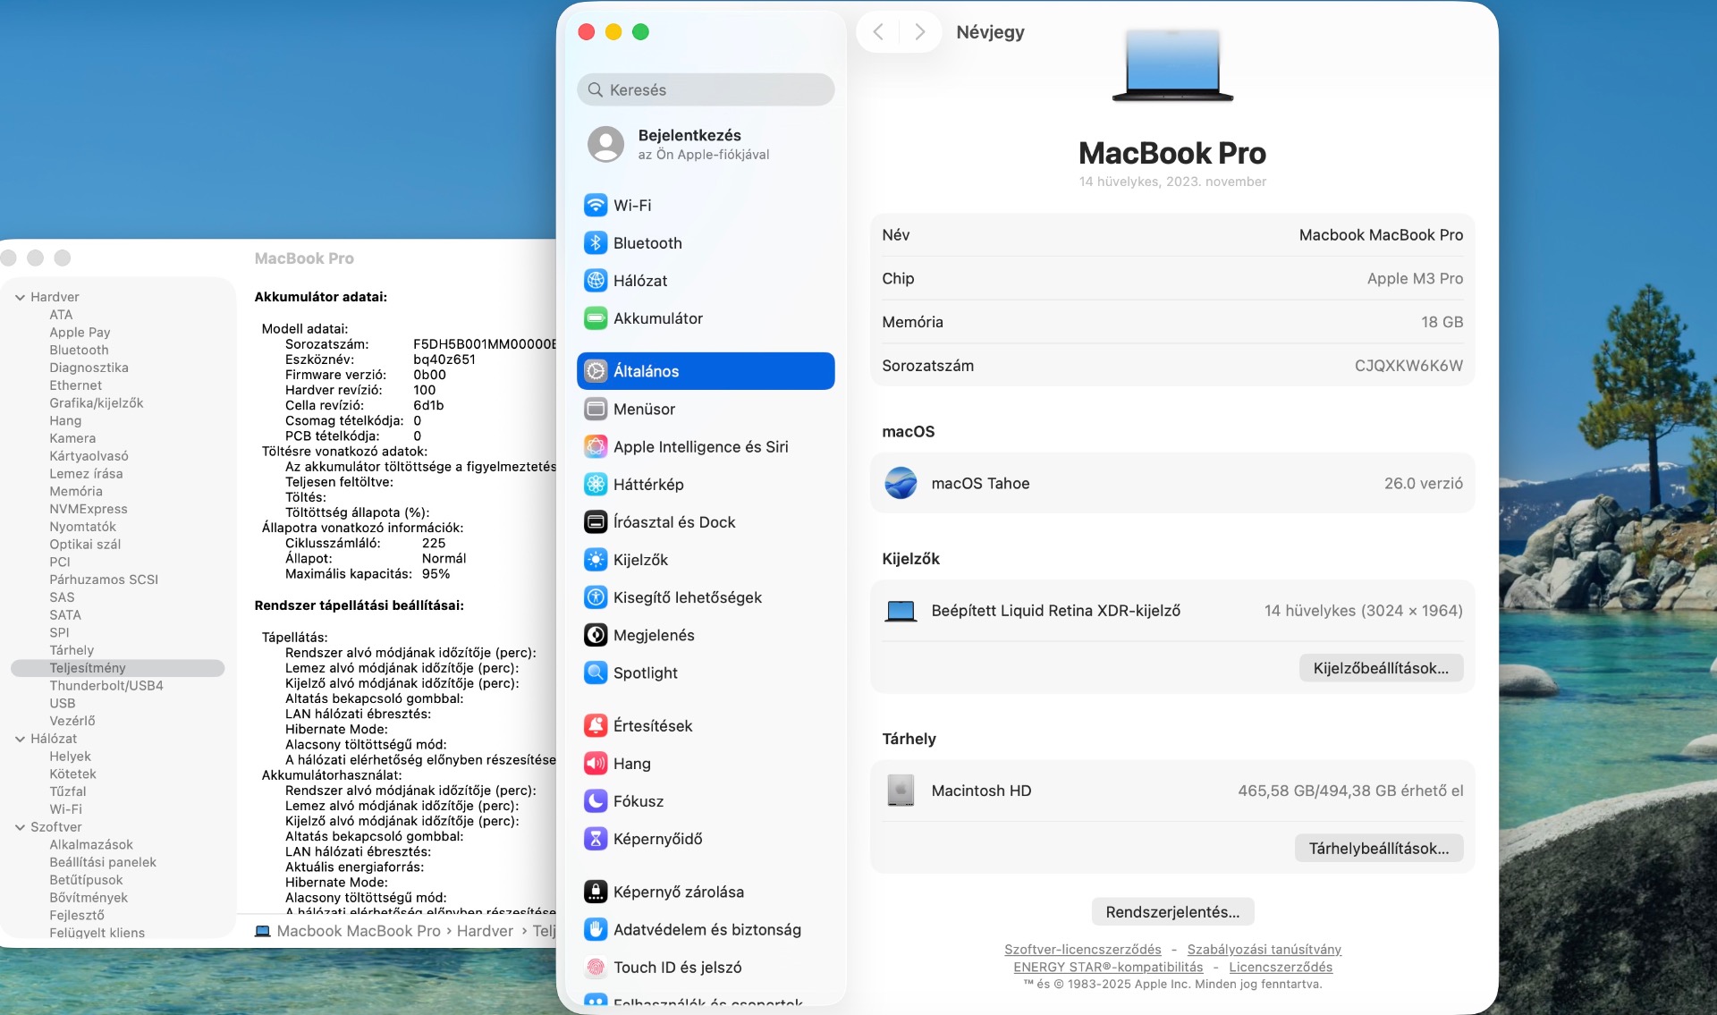Select Bluetooth in System Information tree
Viewport: 1717px width, 1015px height.
[79, 350]
